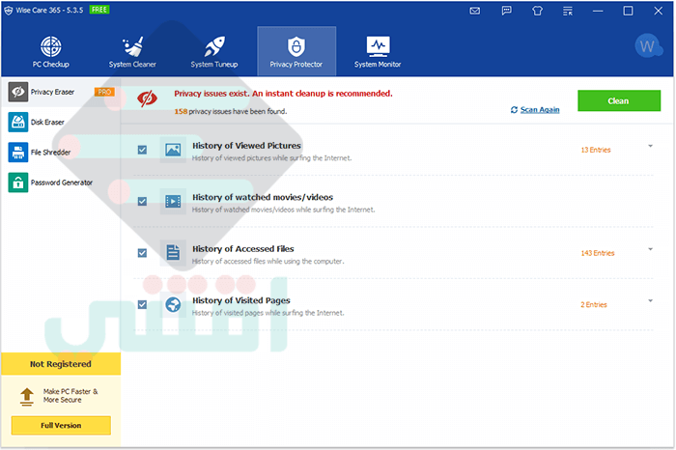Click the Scan Again refresh icon

514,110
